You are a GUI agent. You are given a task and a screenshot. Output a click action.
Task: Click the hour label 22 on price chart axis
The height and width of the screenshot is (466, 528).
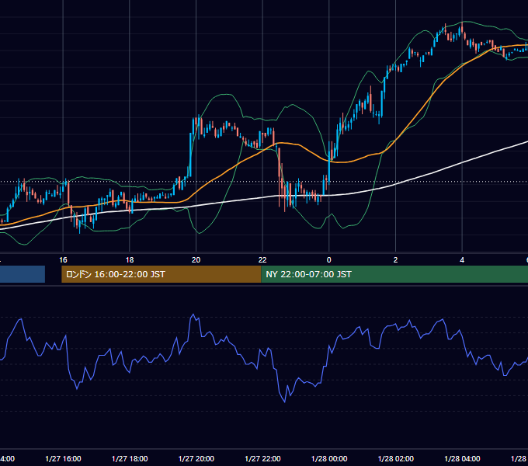pos(262,260)
